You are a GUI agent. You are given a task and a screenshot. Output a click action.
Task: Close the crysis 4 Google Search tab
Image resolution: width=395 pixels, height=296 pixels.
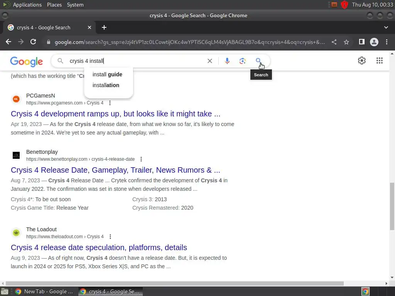(x=89, y=27)
